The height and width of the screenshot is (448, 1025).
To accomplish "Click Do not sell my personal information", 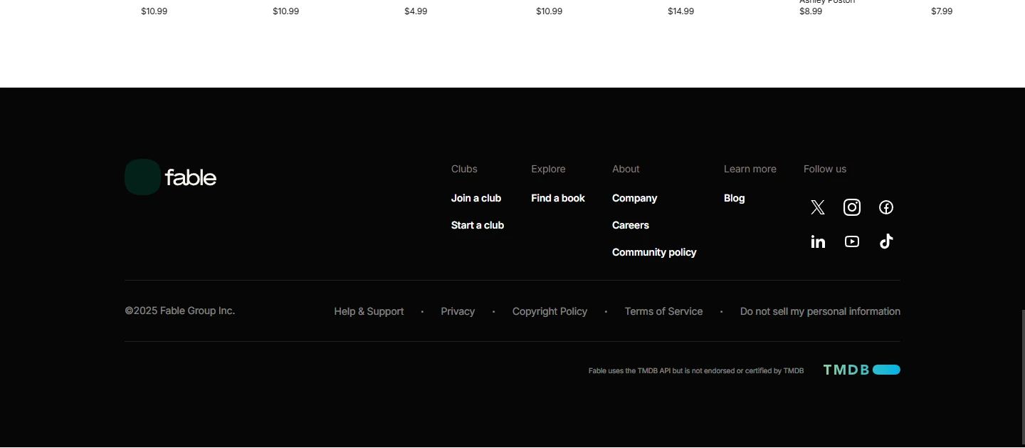I will (820, 311).
